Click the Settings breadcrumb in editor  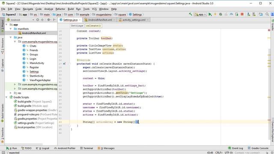click(77, 26)
